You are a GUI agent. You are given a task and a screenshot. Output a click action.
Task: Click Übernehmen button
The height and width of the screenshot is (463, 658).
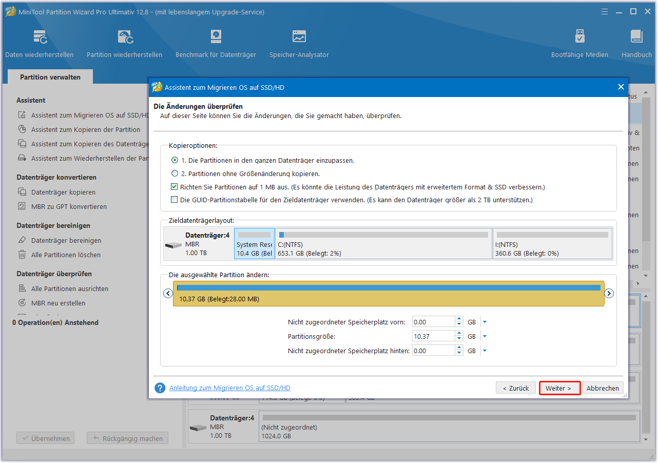pyautogui.click(x=46, y=438)
